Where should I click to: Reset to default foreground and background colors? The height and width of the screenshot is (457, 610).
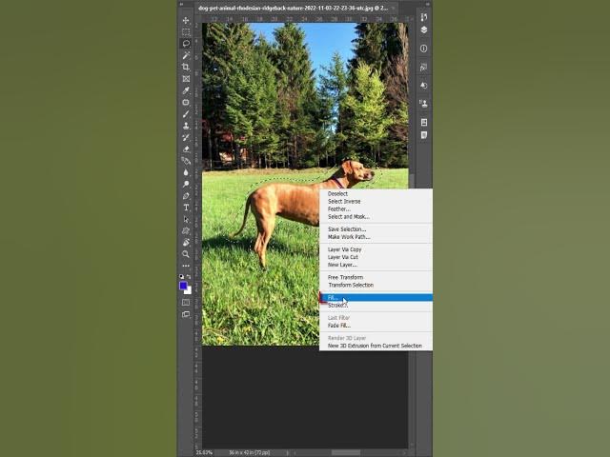coord(181,276)
